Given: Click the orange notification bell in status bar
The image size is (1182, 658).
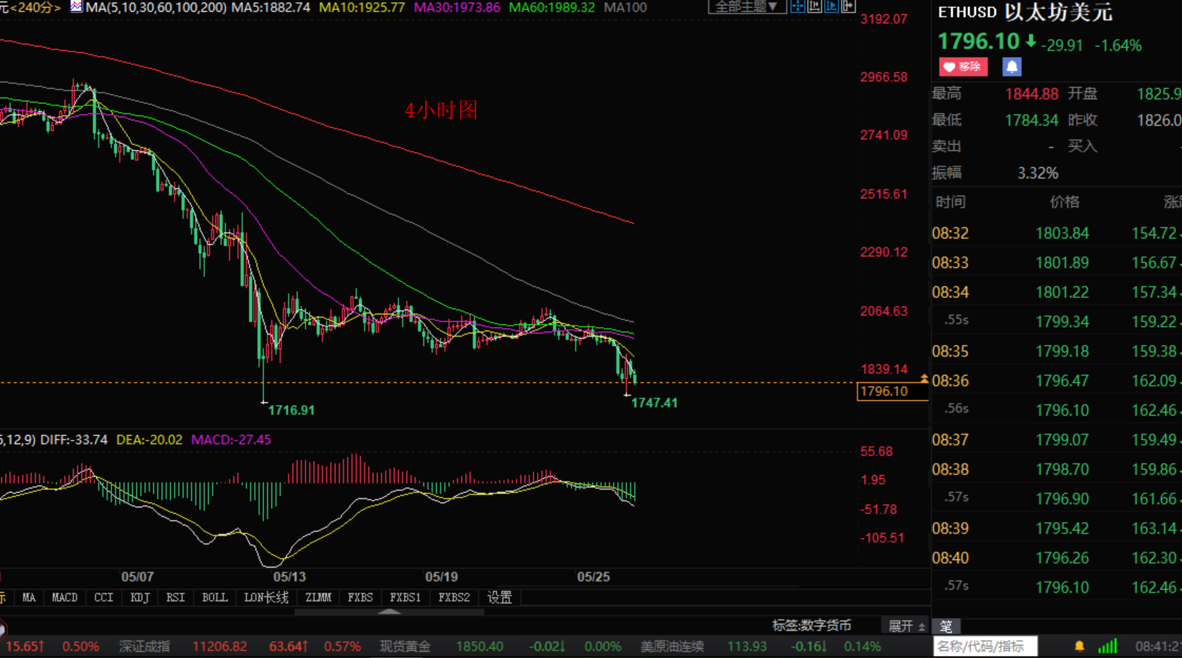Looking at the screenshot, I should [x=1079, y=646].
